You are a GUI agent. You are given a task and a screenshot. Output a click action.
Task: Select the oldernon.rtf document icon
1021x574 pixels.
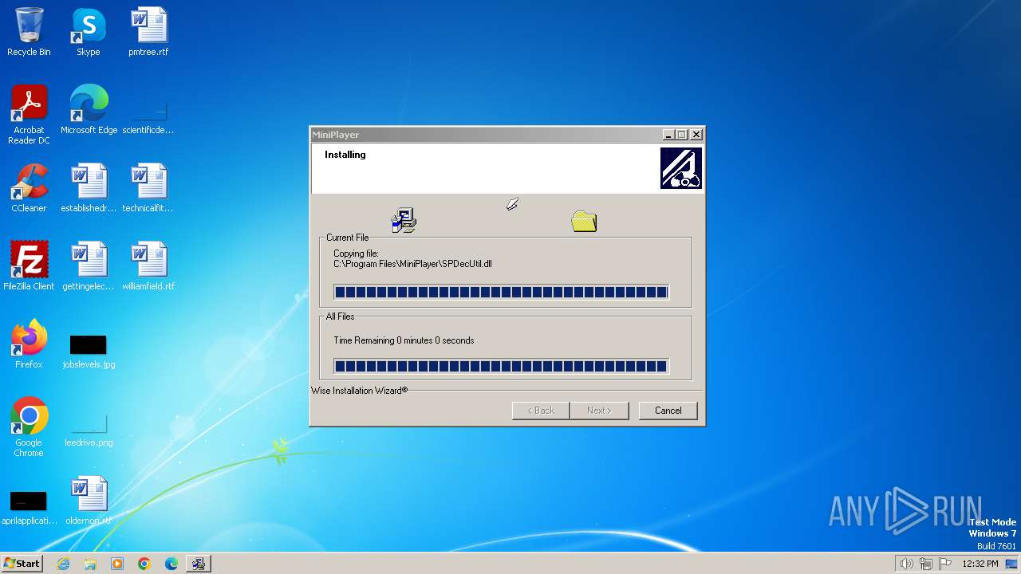tap(89, 501)
